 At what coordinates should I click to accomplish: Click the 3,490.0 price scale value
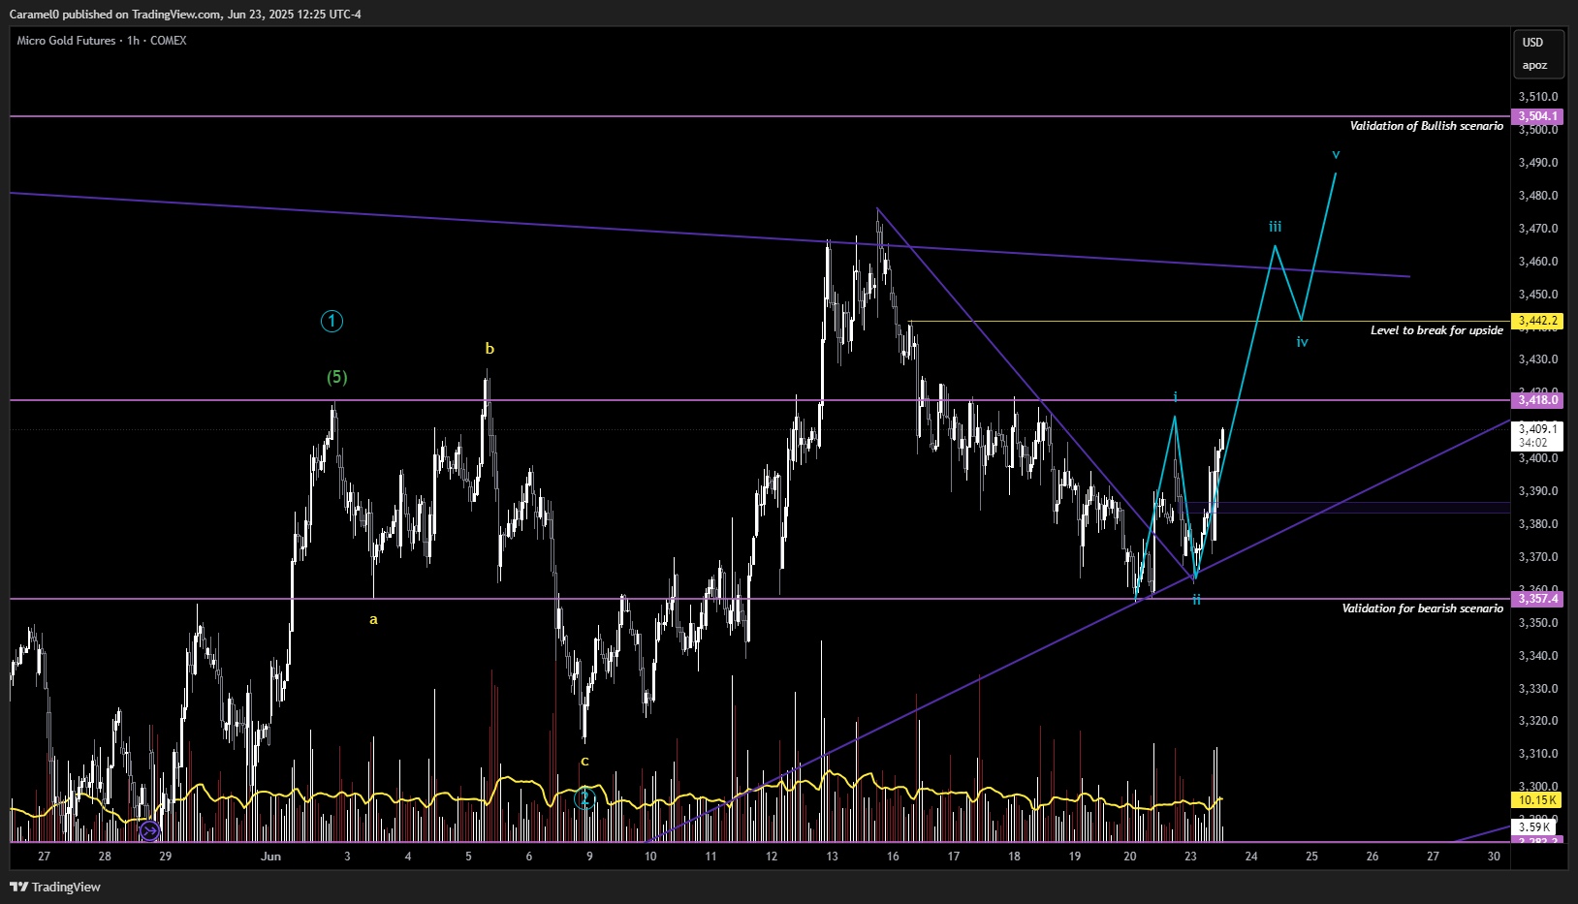coord(1538,163)
